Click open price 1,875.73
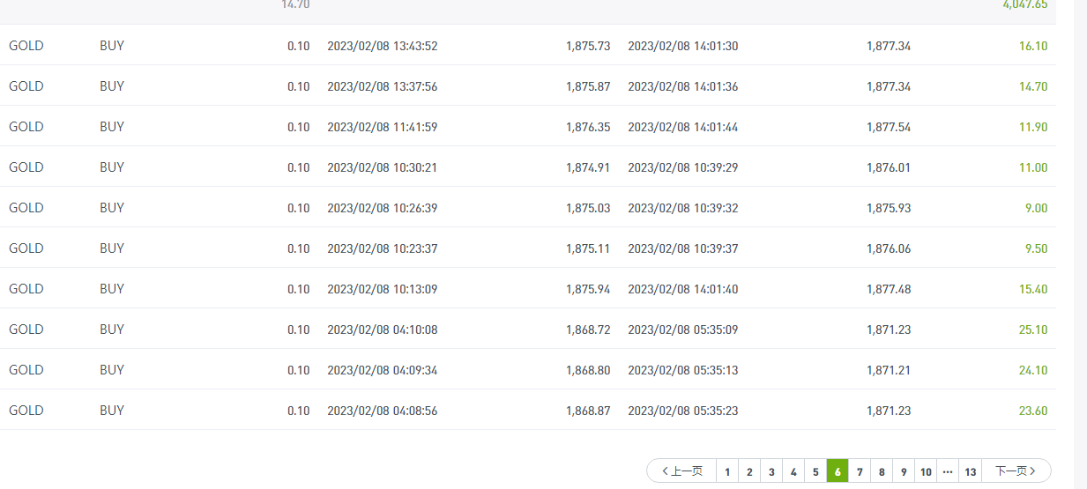The height and width of the screenshot is (489, 1087). [x=588, y=46]
